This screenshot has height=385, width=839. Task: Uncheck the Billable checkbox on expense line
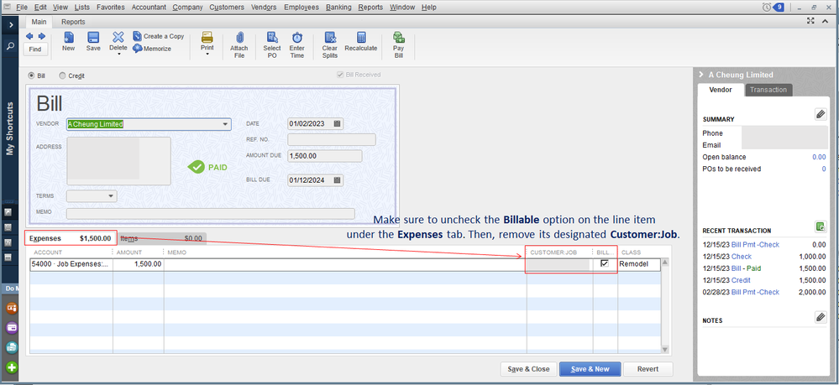[x=605, y=263]
